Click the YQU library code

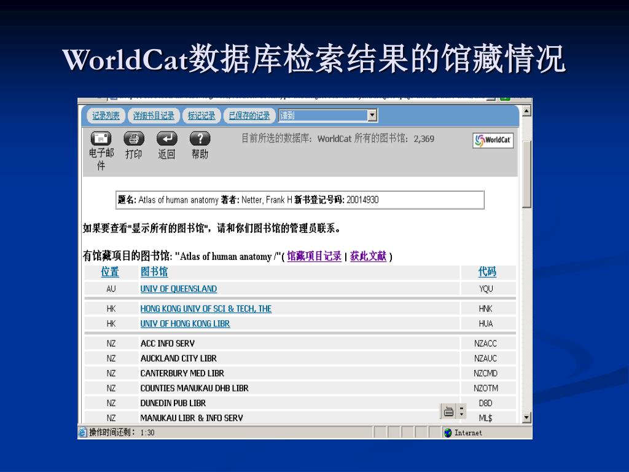(x=486, y=289)
